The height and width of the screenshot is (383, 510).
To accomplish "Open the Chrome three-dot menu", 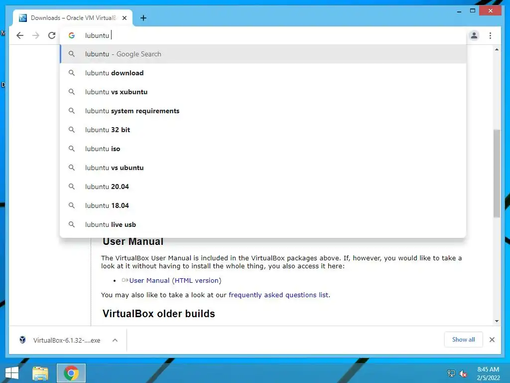I will [x=490, y=35].
